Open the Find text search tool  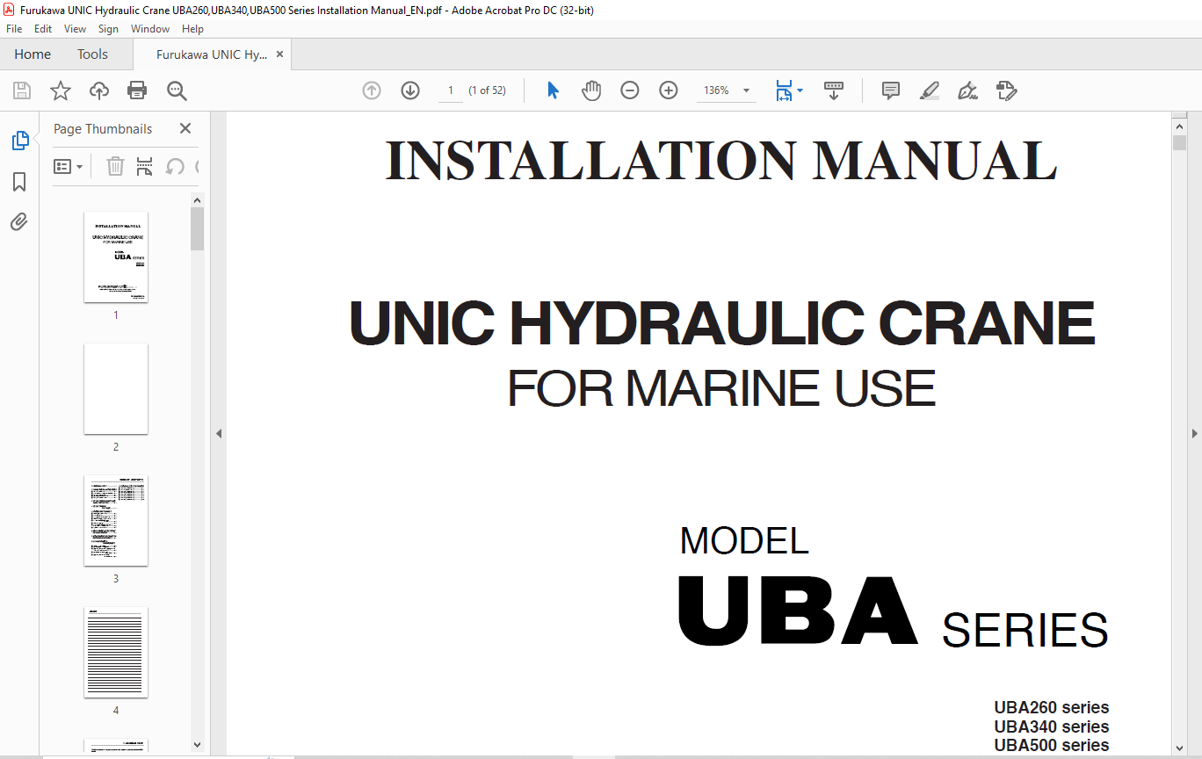click(177, 90)
